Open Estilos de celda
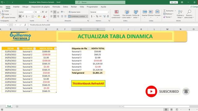 (x=136, y=14)
